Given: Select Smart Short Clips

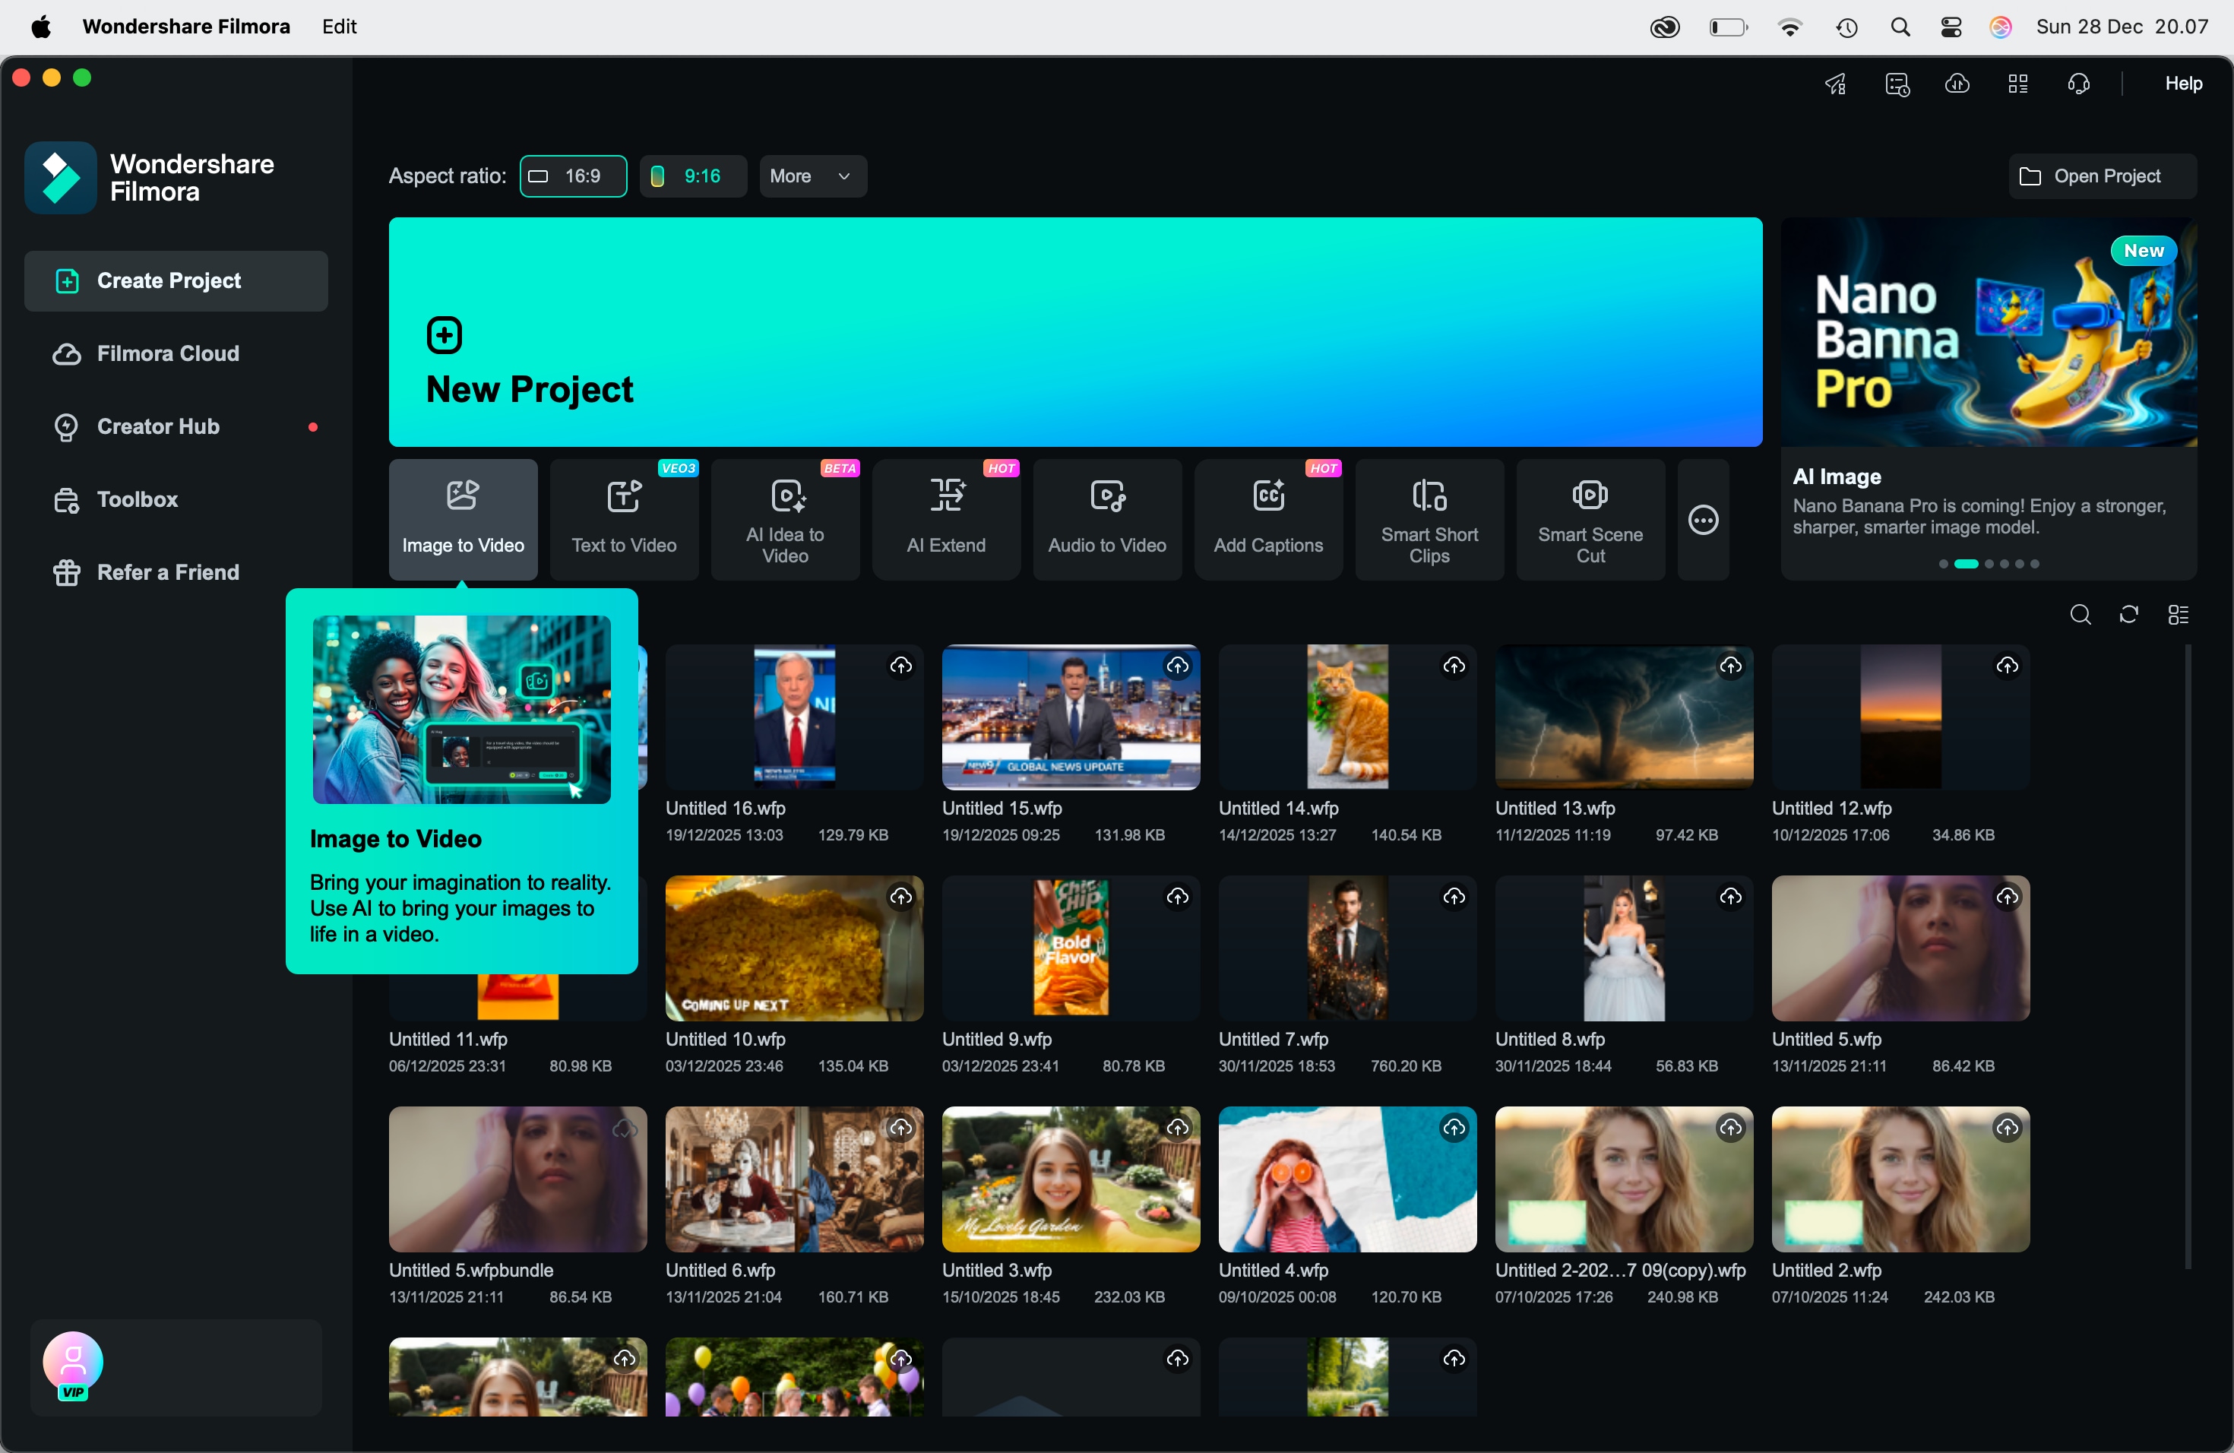Looking at the screenshot, I should point(1429,519).
